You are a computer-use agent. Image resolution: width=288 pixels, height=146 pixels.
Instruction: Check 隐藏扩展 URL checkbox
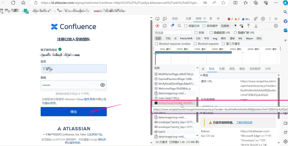click(x=235, y=32)
